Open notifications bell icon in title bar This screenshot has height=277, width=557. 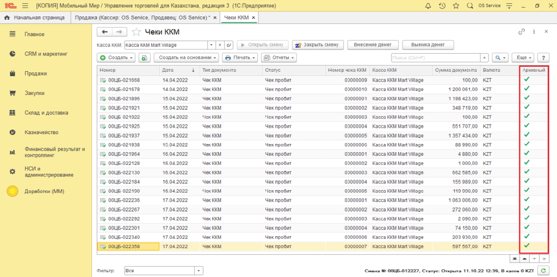click(428, 5)
